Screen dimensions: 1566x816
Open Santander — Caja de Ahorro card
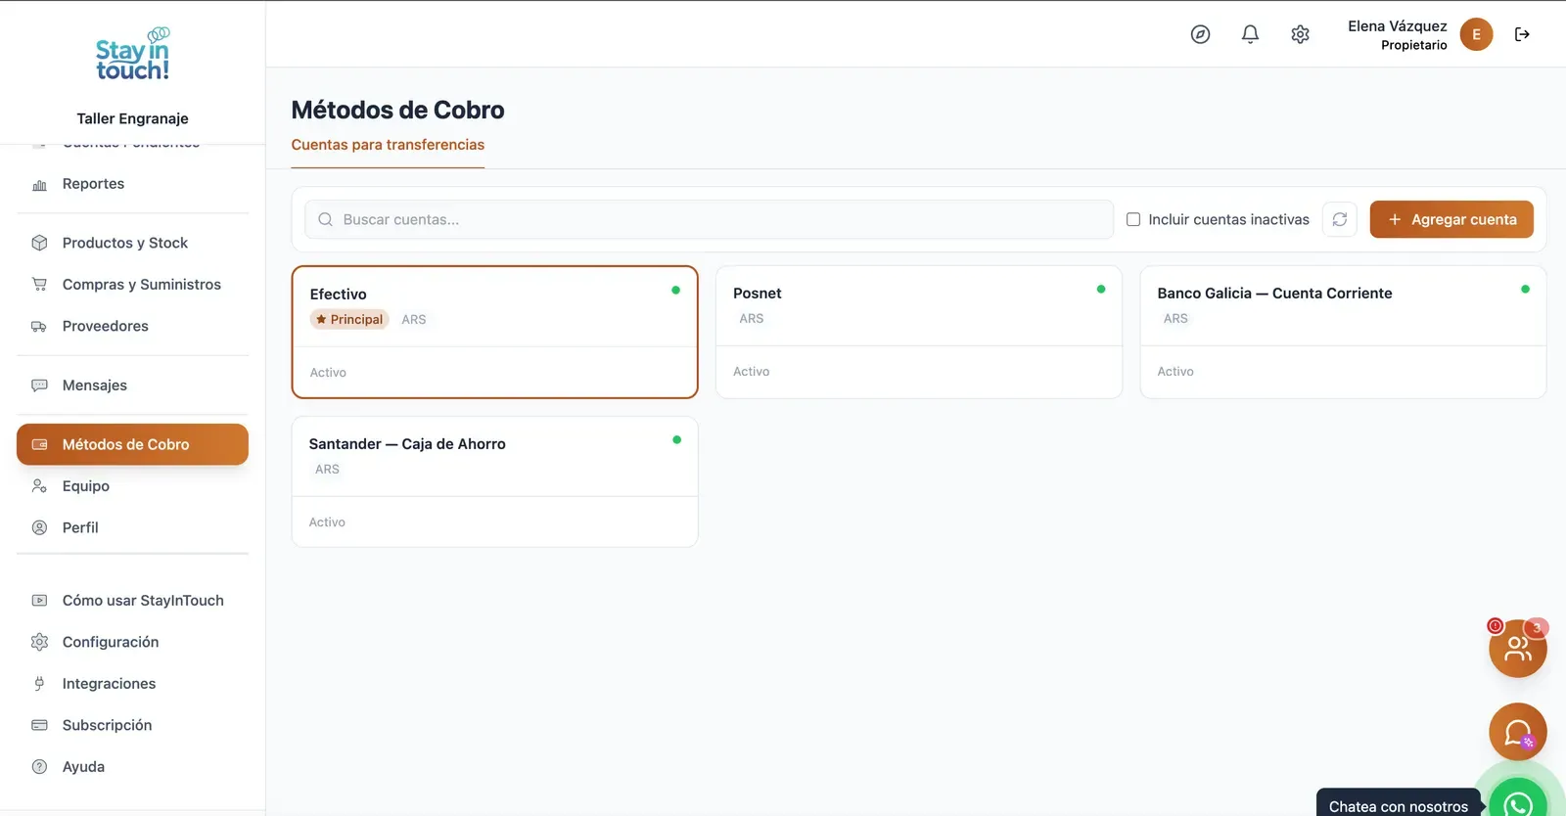[494, 481]
